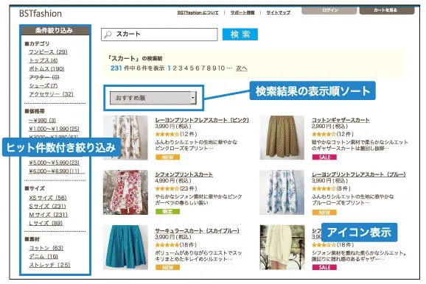This screenshot has width=426, height=284.
Task: Click SALE badge under cream chiffon skirt
Action: coord(324,268)
